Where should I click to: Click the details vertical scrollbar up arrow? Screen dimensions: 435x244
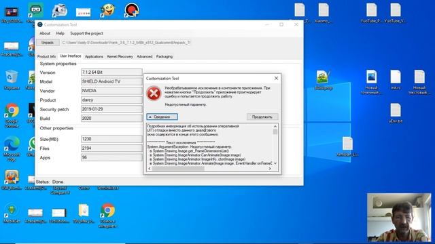click(275, 127)
